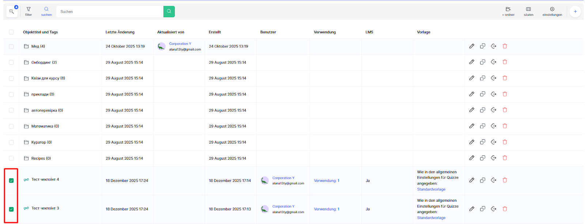This screenshot has height=224, width=585.
Task: Open einstellungen gear settings
Action: [552, 11]
